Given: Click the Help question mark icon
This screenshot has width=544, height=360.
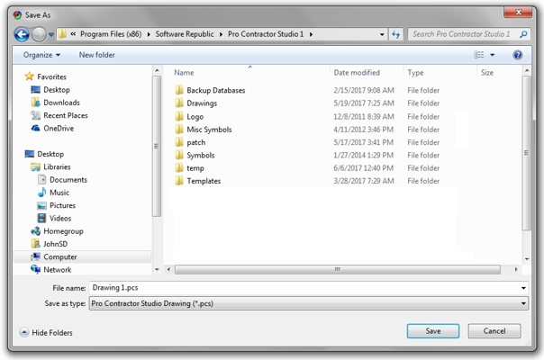Looking at the screenshot, I should tap(518, 55).
